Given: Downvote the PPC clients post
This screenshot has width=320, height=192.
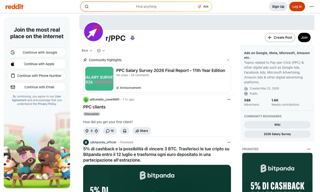Looking at the screenshot, I should click(97, 131).
